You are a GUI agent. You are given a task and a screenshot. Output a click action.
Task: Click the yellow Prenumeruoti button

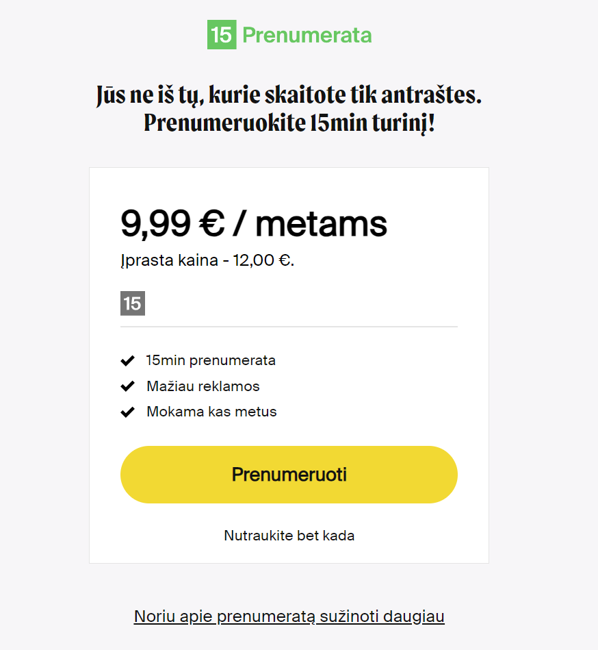coord(289,475)
